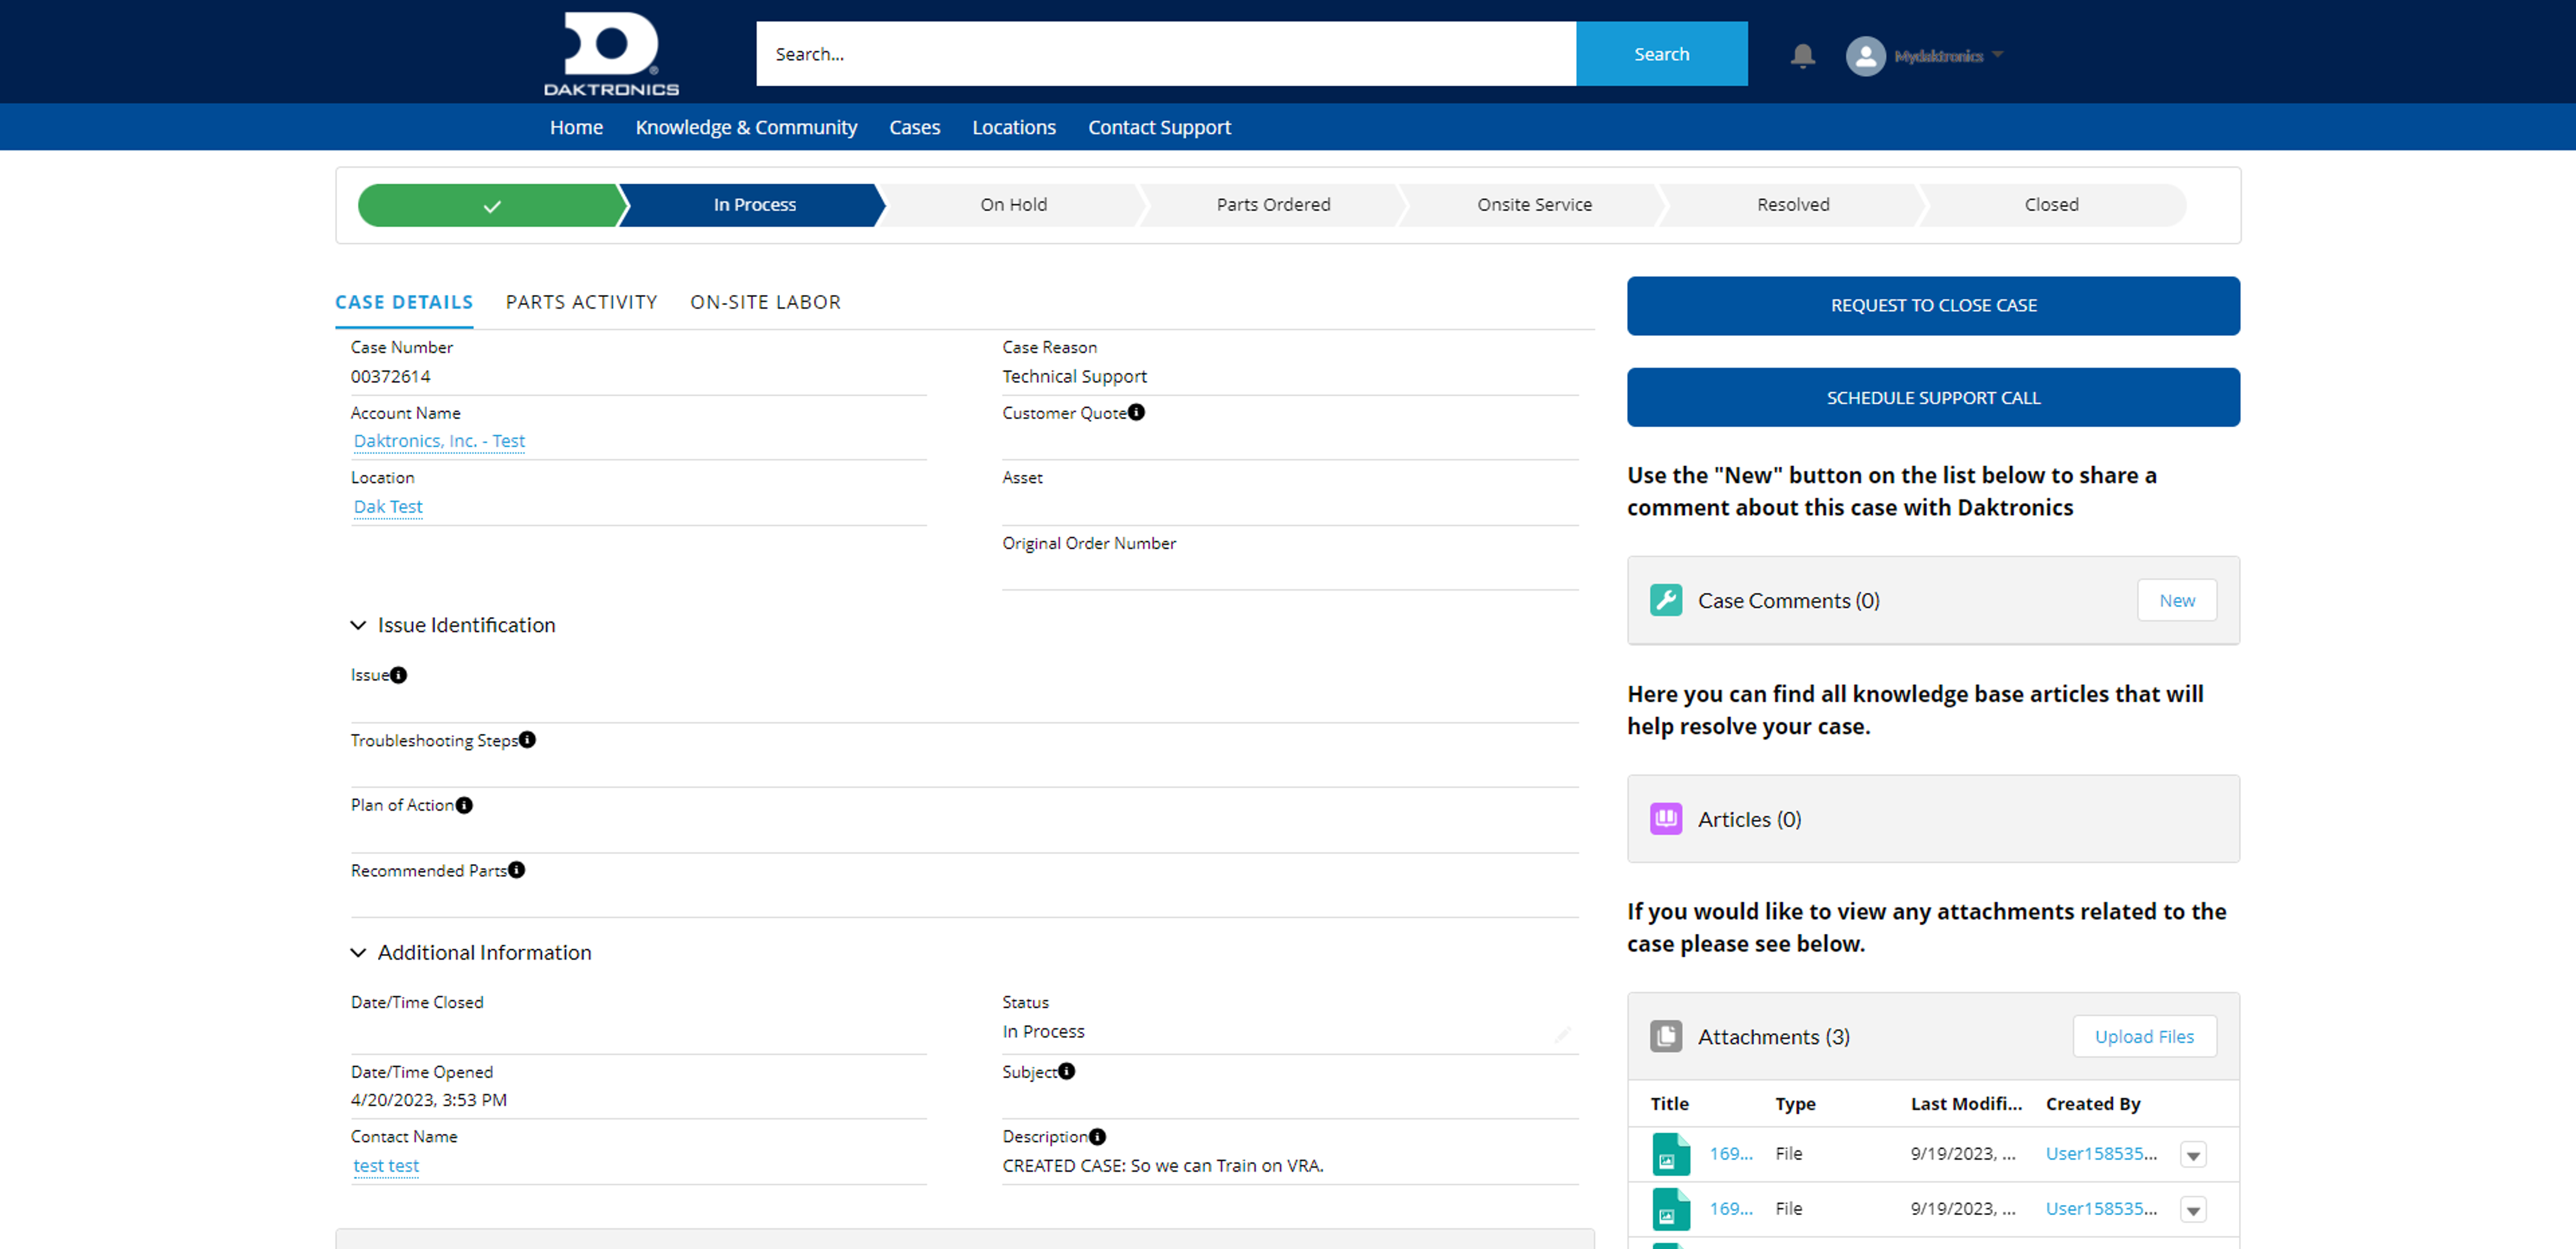This screenshot has width=2576, height=1249.
Task: Switch to the Parts Activity tab
Action: 581,302
